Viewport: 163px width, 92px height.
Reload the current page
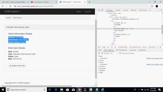tap(10, 6)
